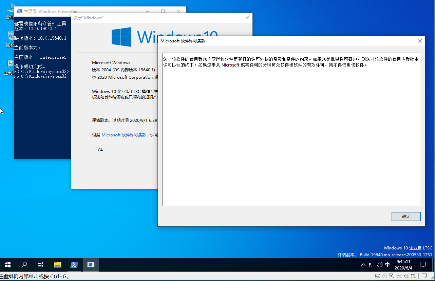Screen dimensions: 435x281
Task: Open the Start menu
Action: (x=8, y=265)
